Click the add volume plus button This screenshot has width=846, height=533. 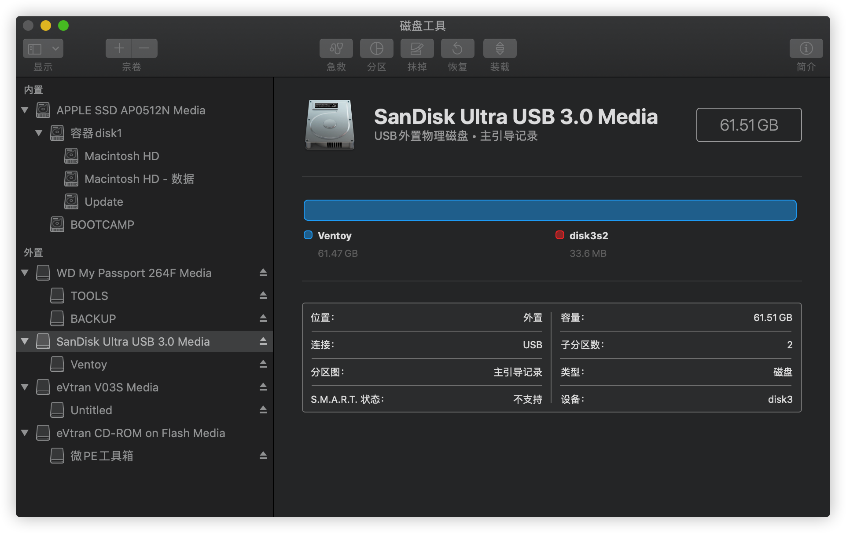119,48
